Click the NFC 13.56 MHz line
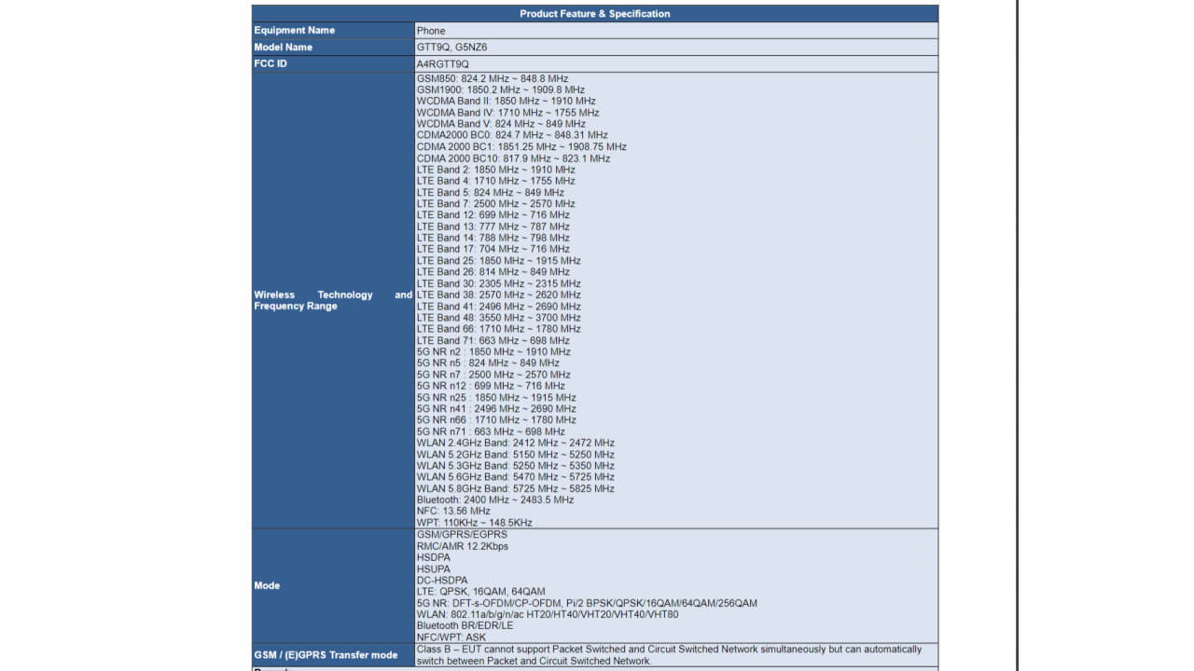Image resolution: width=1194 pixels, height=671 pixels. [453, 512]
